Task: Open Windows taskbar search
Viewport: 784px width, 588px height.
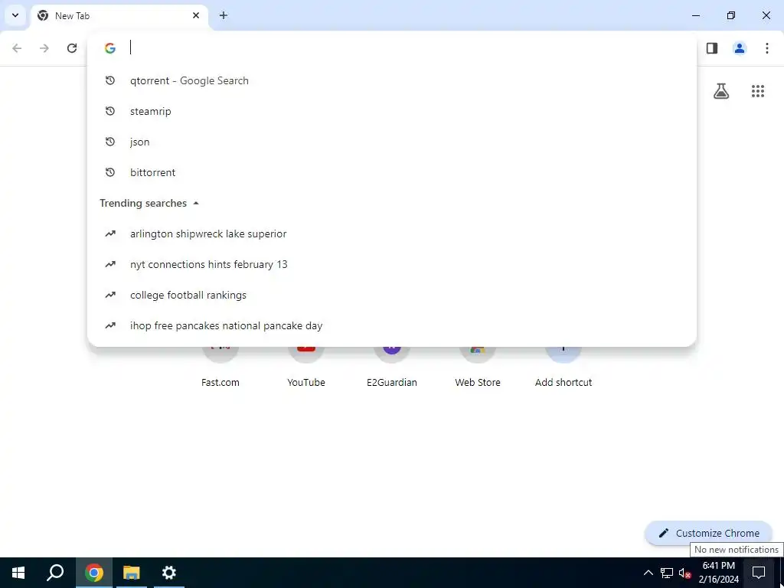Action: (x=55, y=573)
